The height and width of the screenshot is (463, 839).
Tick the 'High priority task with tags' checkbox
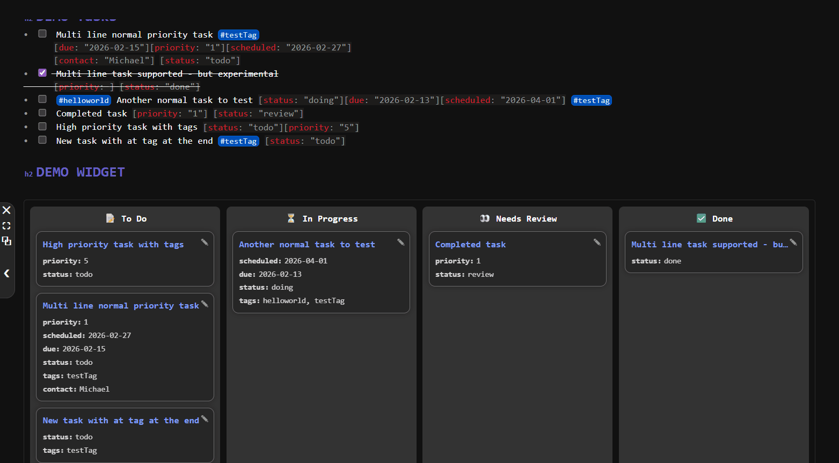42,127
